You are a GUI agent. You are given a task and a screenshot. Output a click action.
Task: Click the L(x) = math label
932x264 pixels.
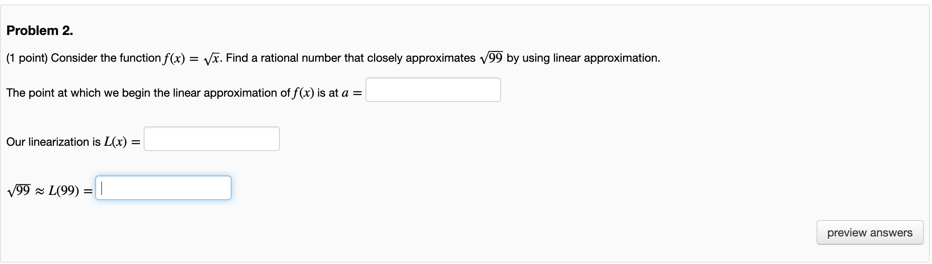pos(121,142)
